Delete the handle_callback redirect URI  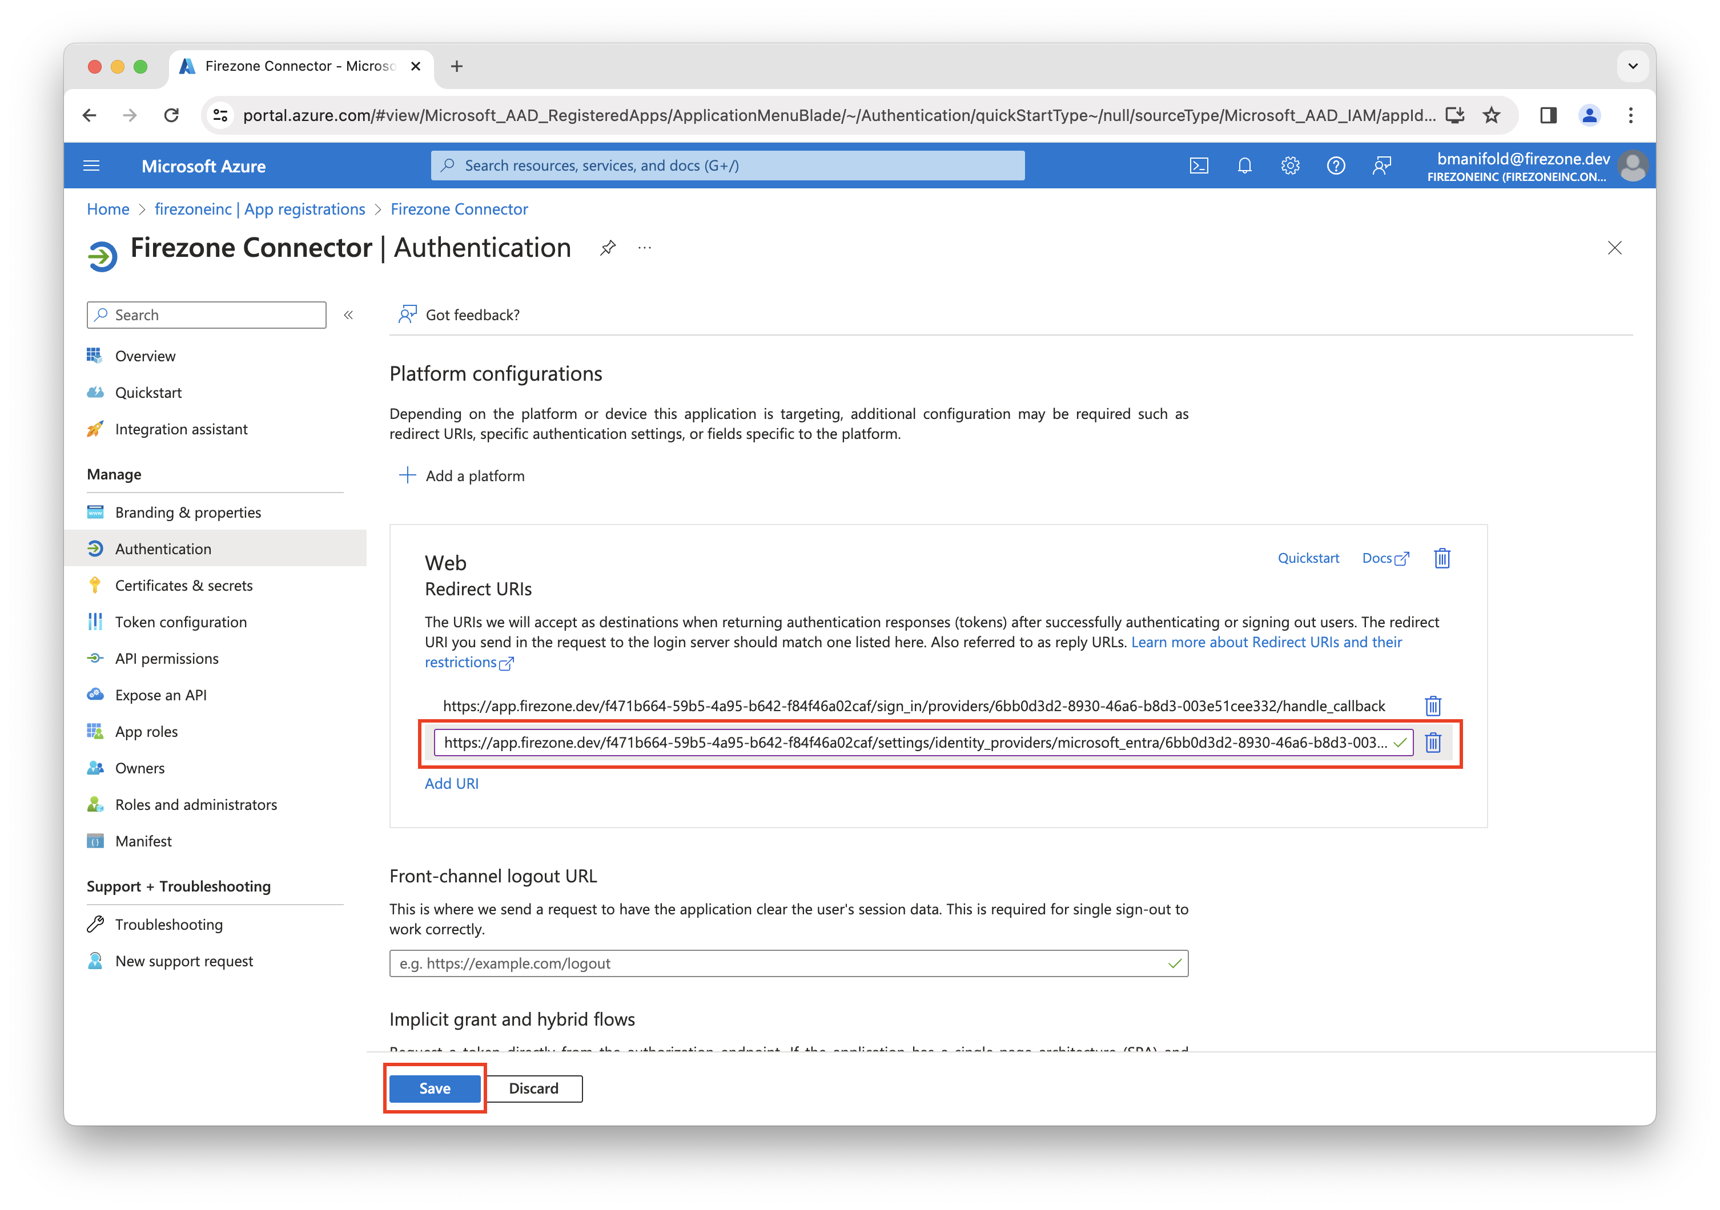click(x=1432, y=705)
